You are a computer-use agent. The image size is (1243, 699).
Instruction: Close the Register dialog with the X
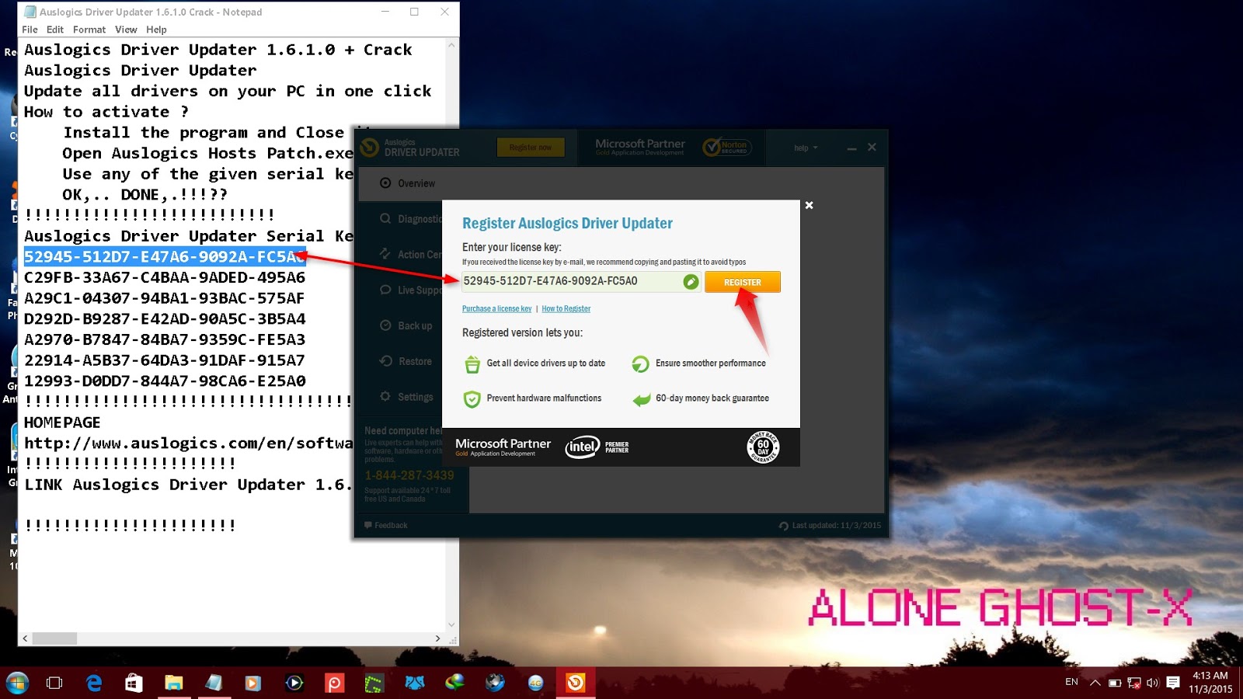click(809, 205)
